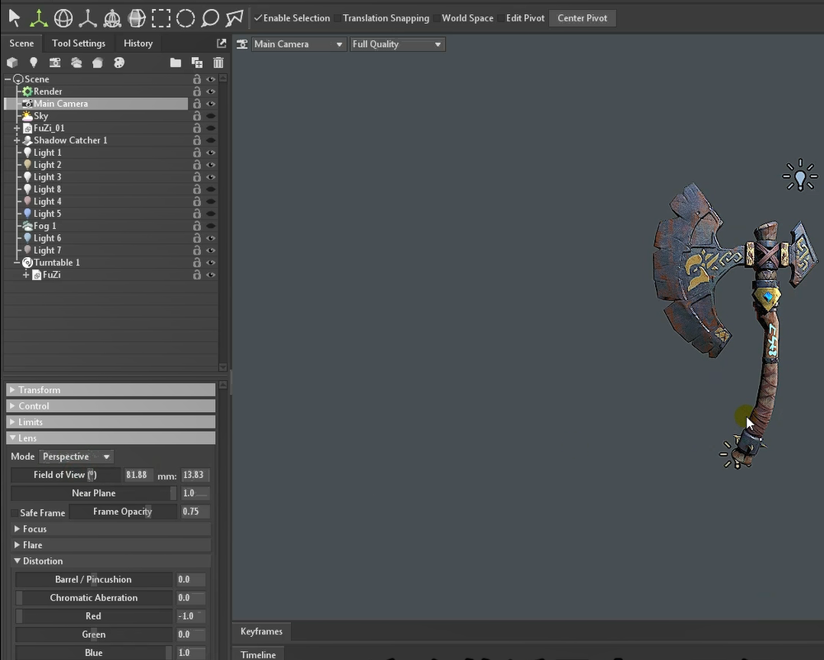Activate the green translate gizmo tool
Image resolution: width=824 pixels, height=660 pixels.
[38, 17]
